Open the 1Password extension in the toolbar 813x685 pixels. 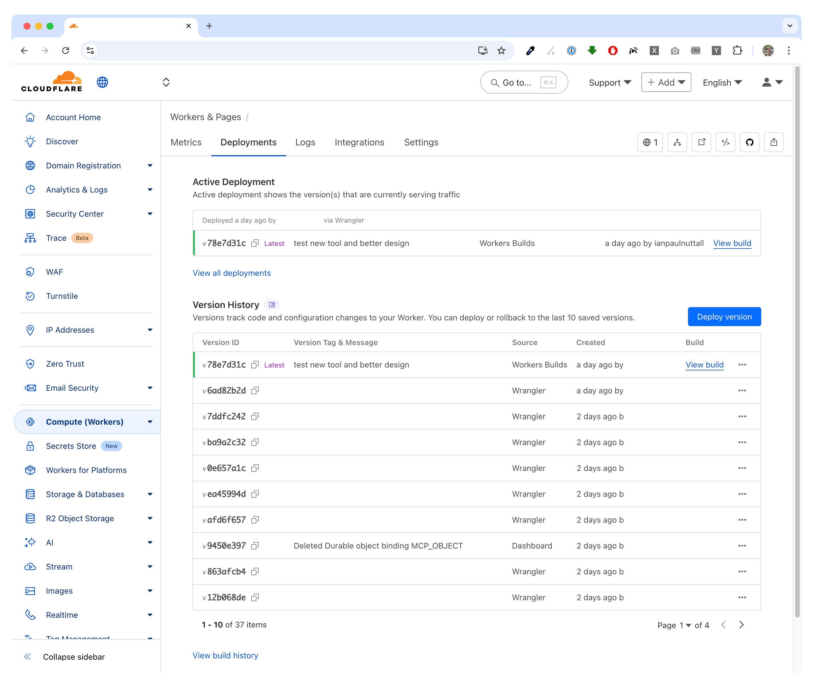coord(571,51)
